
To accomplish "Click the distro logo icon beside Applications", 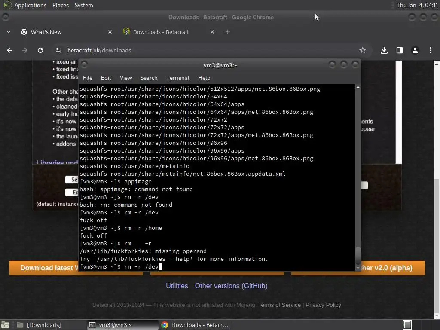I will click(x=7, y=5).
